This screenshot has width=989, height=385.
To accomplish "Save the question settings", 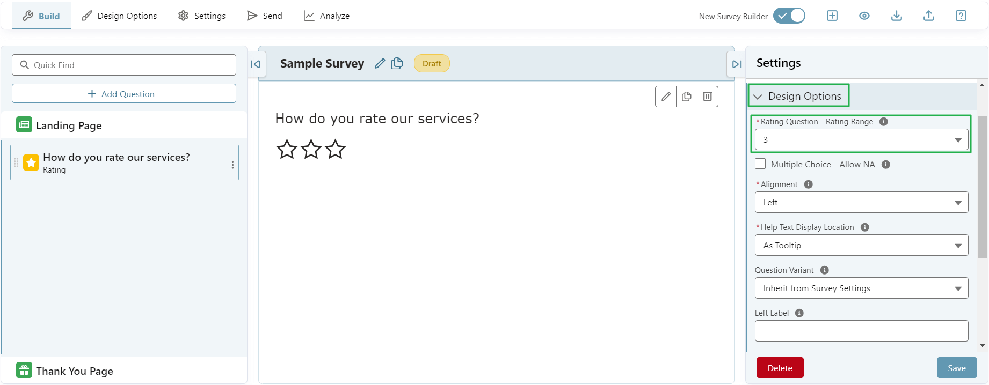I will click(957, 368).
